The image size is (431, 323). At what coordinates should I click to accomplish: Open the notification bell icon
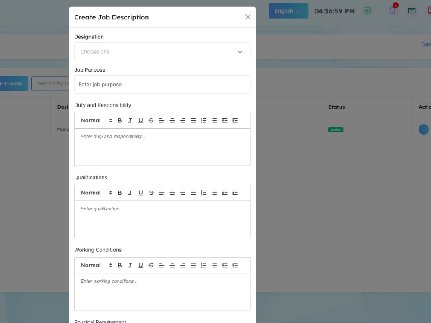click(392, 11)
